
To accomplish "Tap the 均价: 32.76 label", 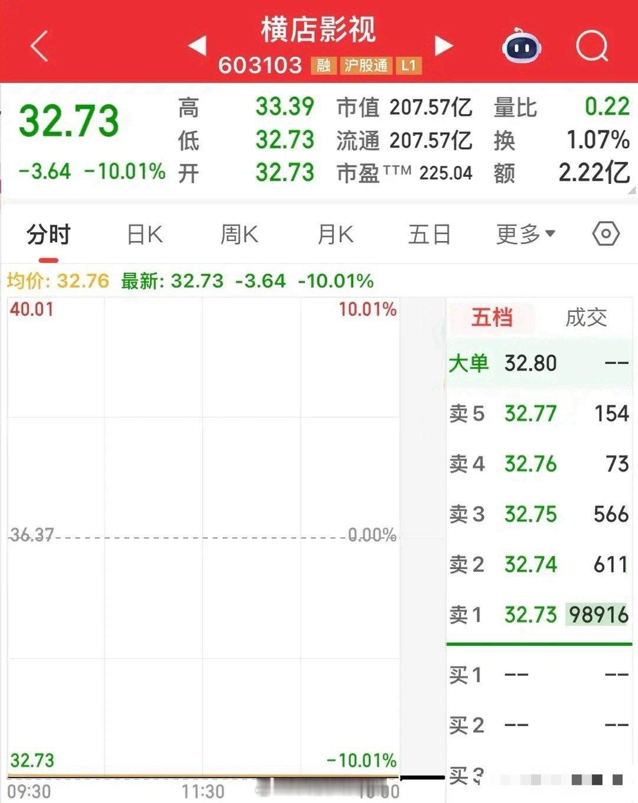I will point(58,281).
